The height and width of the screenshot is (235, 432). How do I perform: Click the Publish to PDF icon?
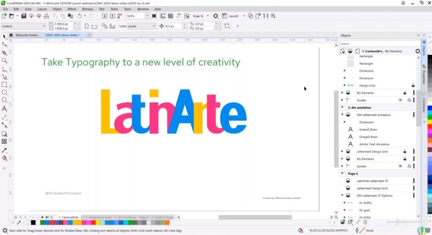coord(119,16)
